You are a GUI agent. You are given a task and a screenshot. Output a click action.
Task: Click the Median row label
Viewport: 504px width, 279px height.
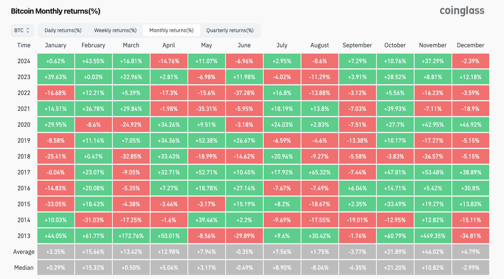click(x=24, y=268)
